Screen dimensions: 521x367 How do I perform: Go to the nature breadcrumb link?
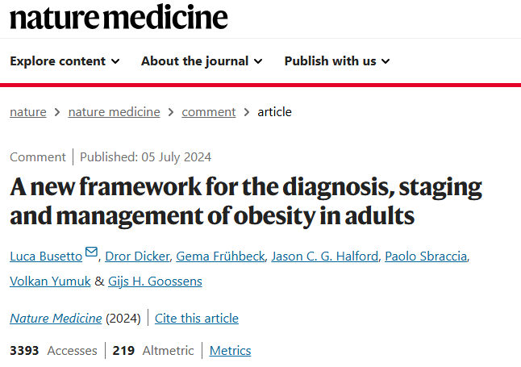pyautogui.click(x=28, y=112)
